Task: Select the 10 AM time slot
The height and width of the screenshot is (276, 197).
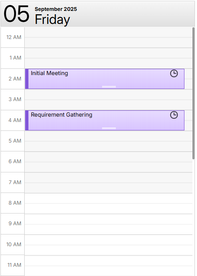Action: 108,245
